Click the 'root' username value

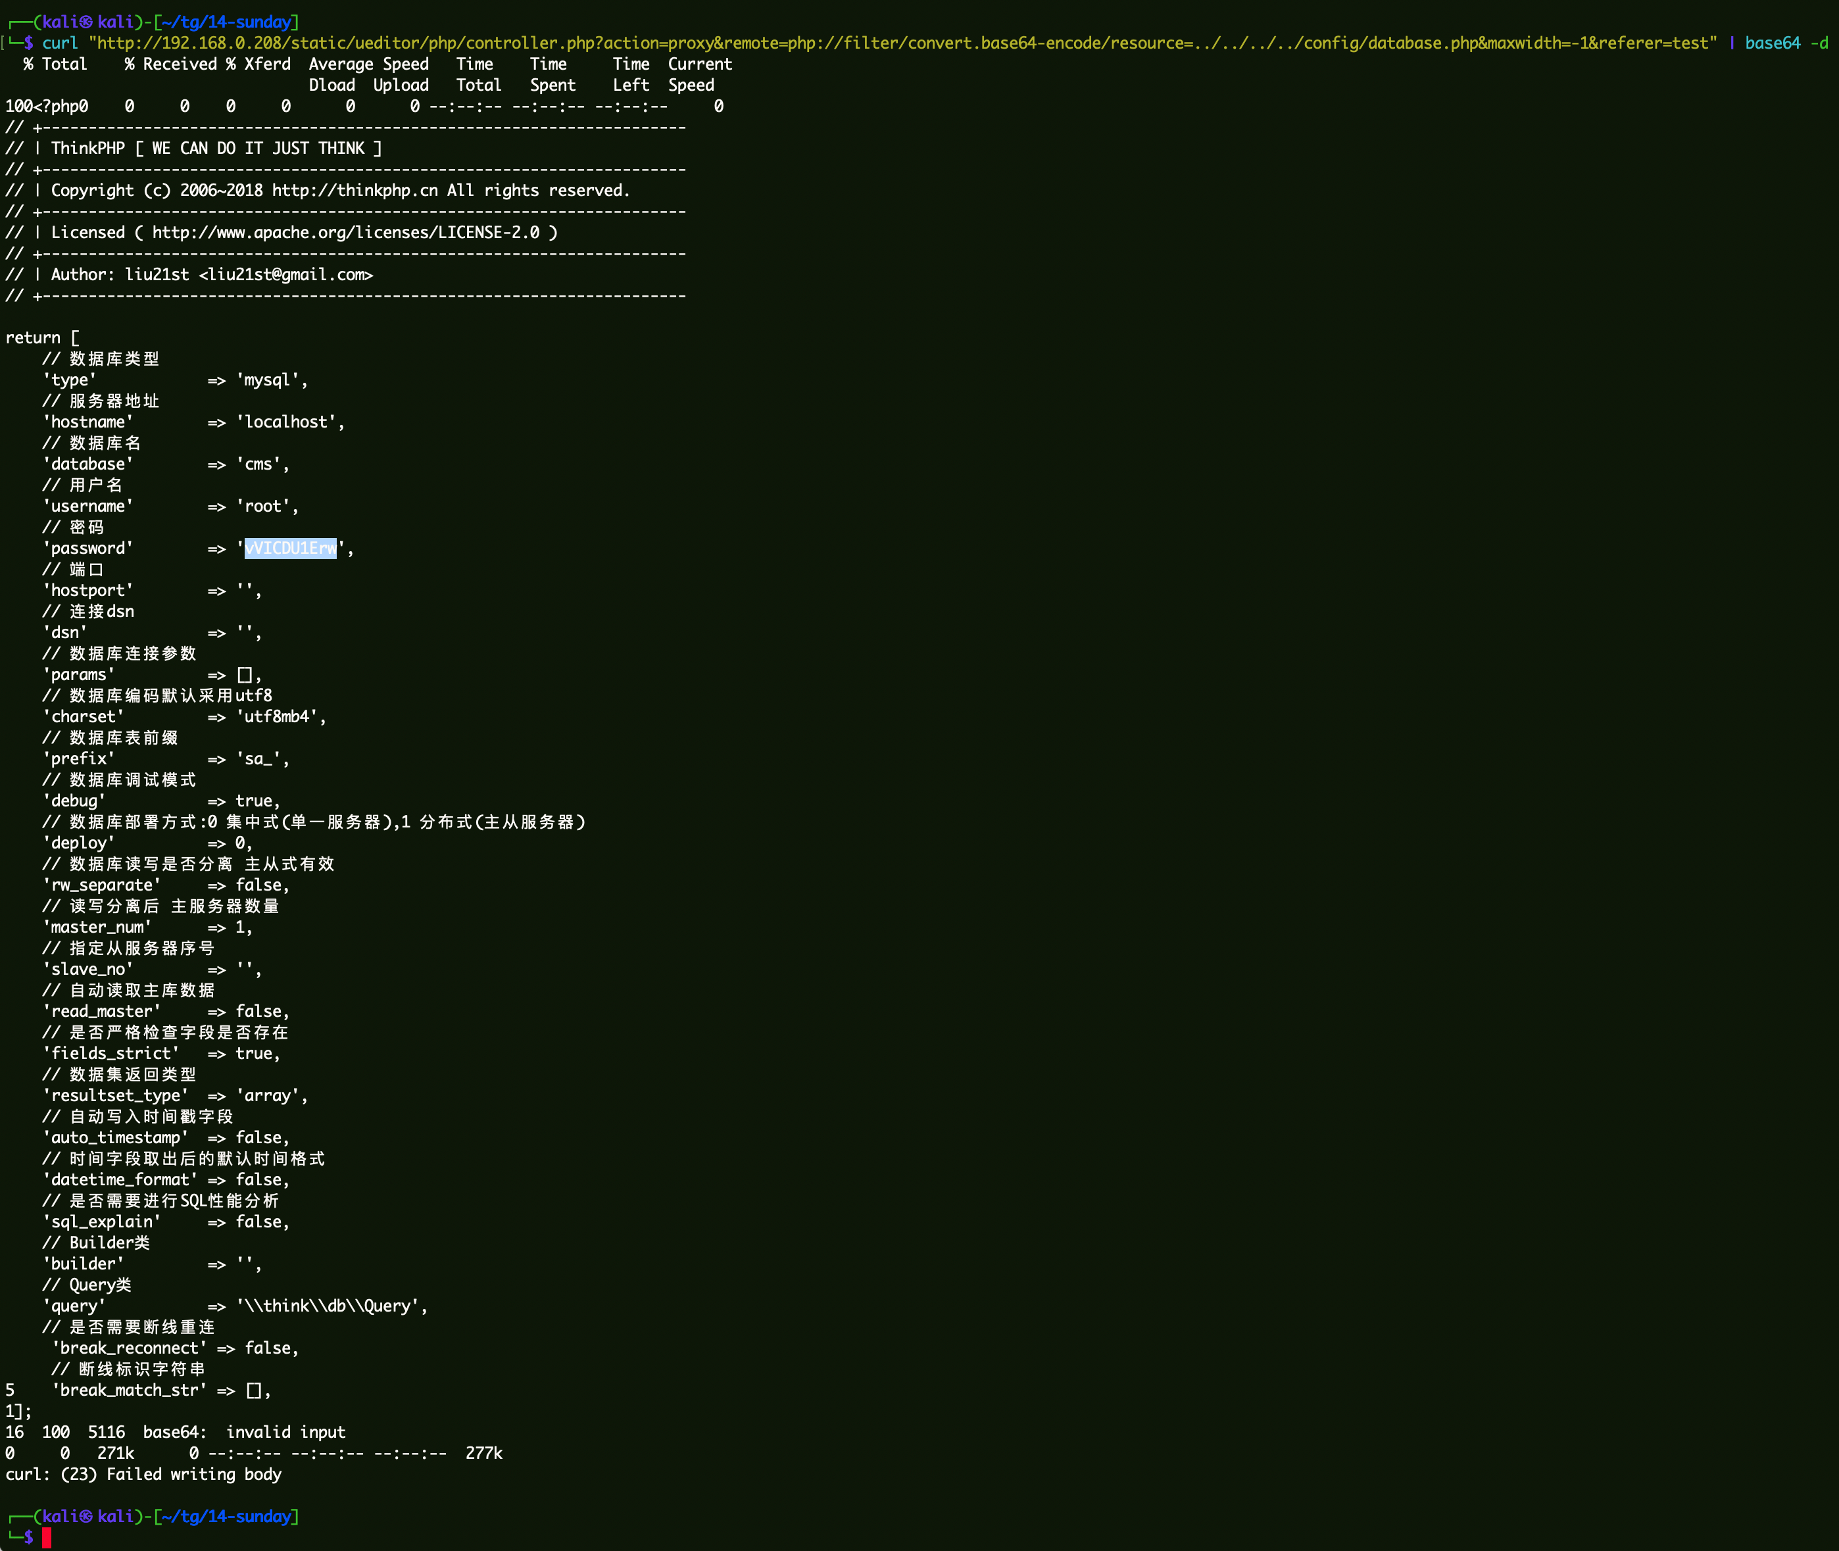(x=263, y=506)
